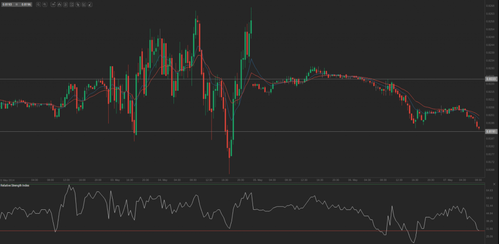Click the 0.8223 price level label
499x244 pixels.
coord(490,79)
